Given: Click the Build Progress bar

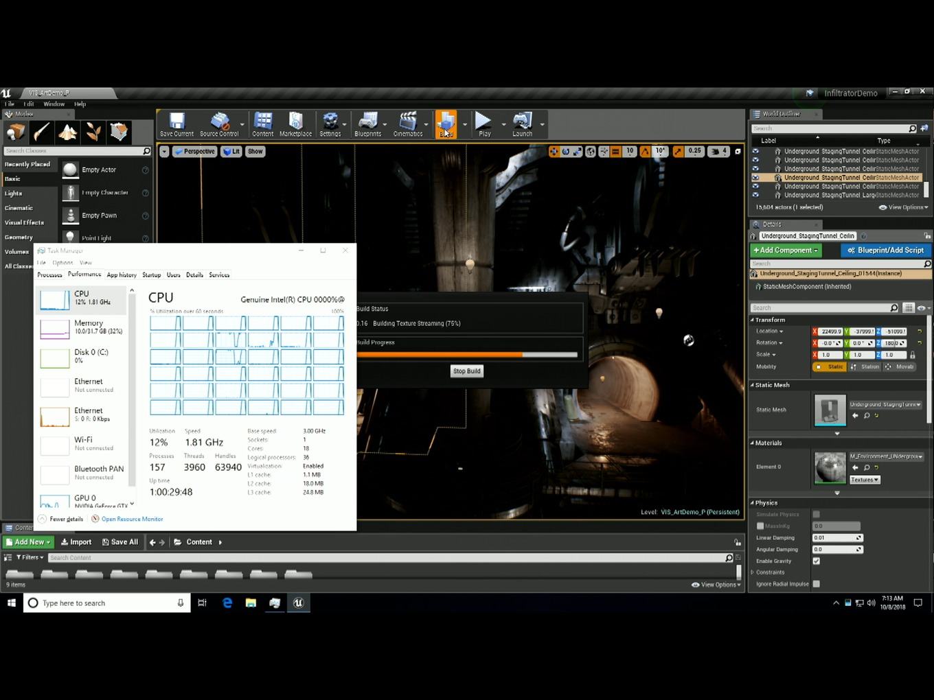Looking at the screenshot, I should 467,355.
